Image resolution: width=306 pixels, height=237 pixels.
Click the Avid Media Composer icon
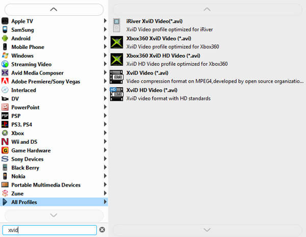click(x=5, y=73)
